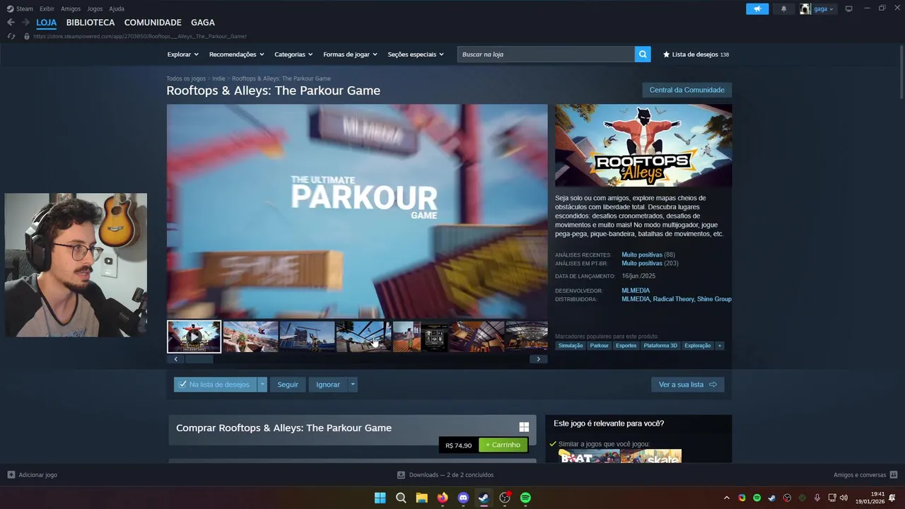This screenshot has width=905, height=509.
Task: Expand the Categorias menu
Action: coord(293,54)
